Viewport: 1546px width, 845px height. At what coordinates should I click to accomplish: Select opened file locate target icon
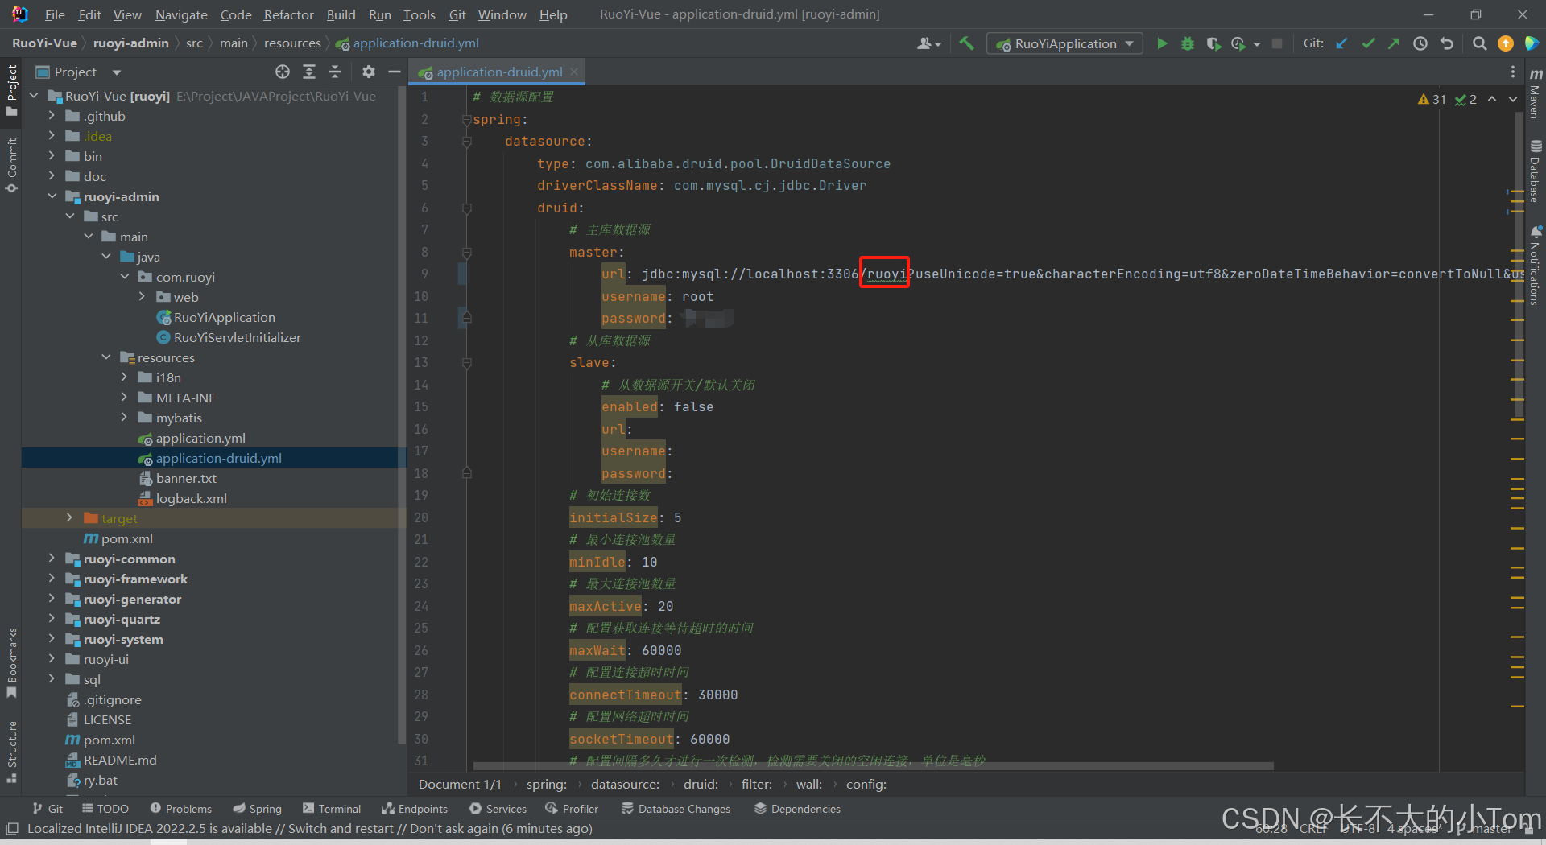[x=283, y=72]
